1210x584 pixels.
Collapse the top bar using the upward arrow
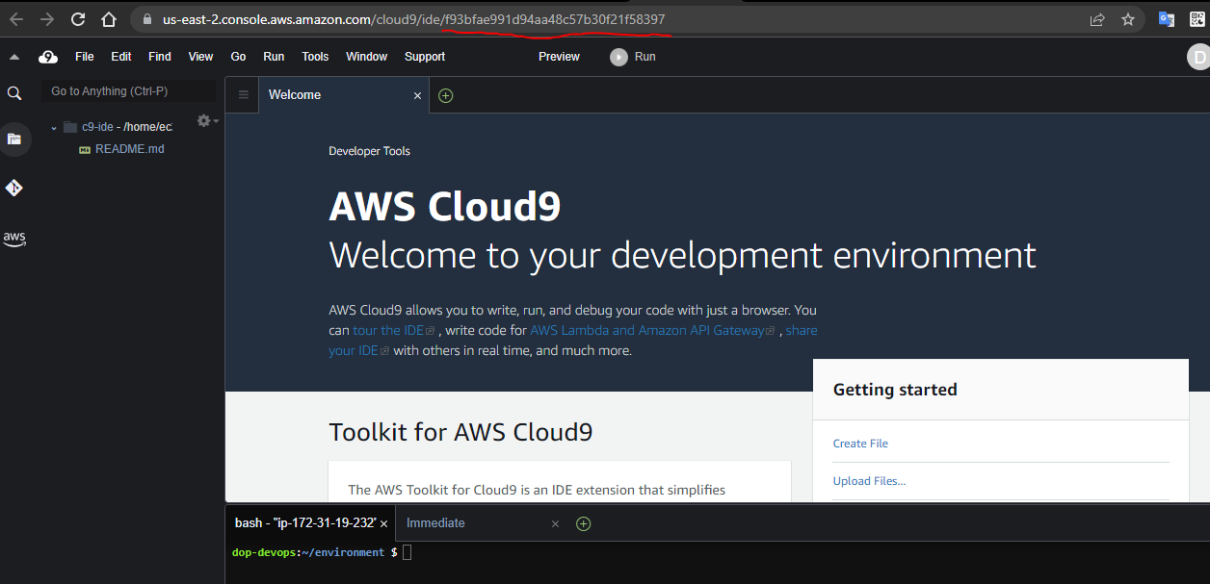click(x=13, y=56)
